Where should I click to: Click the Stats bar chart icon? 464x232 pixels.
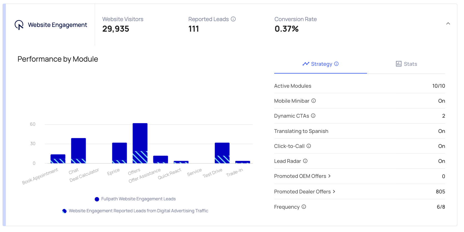pyautogui.click(x=399, y=64)
